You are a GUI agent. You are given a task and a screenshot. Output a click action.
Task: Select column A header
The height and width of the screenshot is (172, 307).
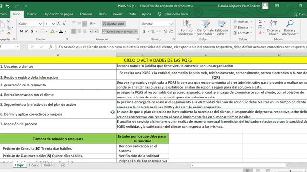click(x=58, y=55)
